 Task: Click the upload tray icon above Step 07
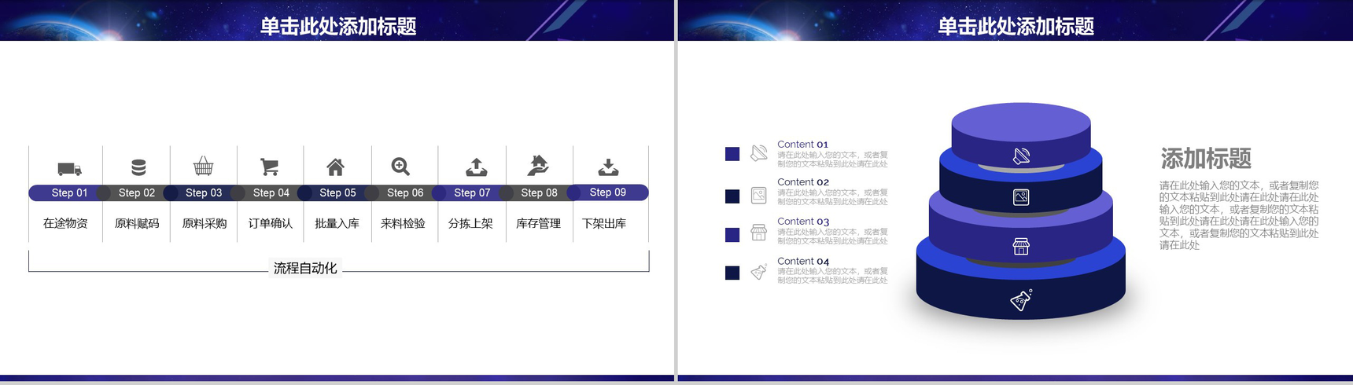point(476,167)
